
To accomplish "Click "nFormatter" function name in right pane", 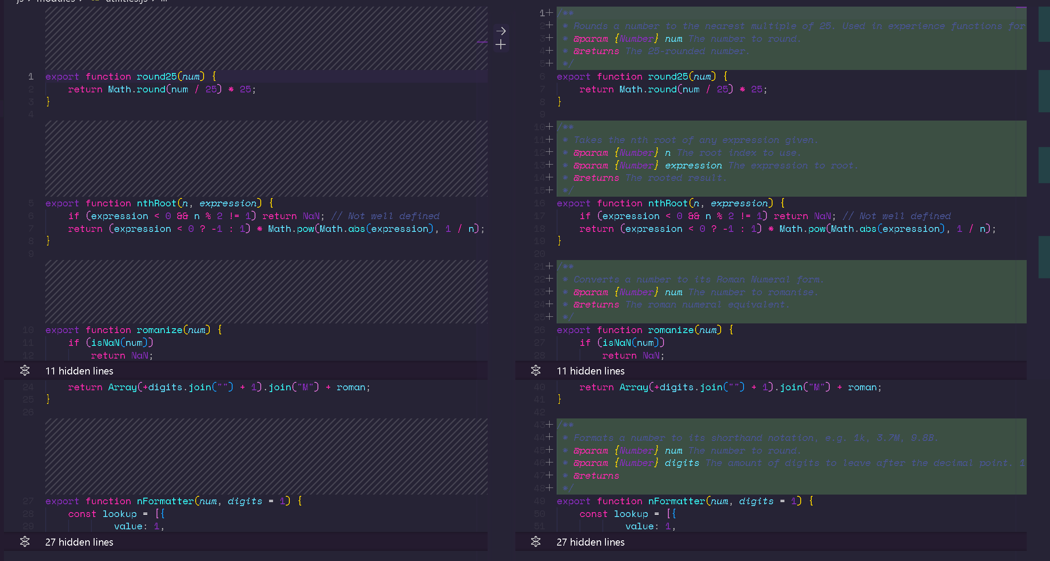I will (677, 501).
